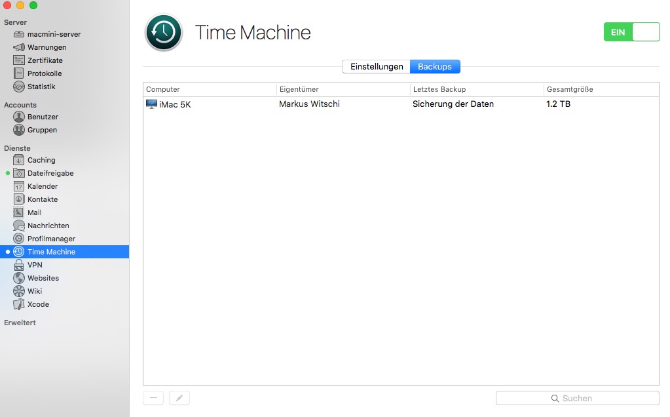Select Mail stamp icon

pos(19,212)
